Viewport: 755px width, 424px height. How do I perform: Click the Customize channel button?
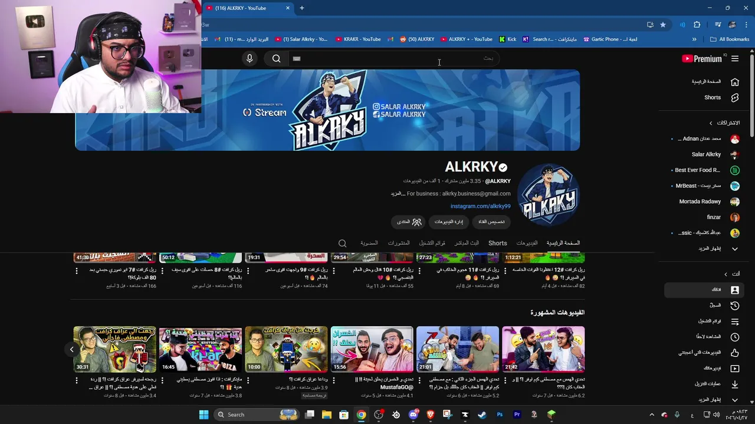tap(491, 222)
